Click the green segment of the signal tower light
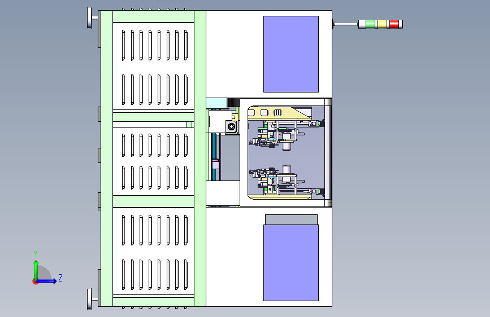Screen dimensions: 490x317 (370, 24)
